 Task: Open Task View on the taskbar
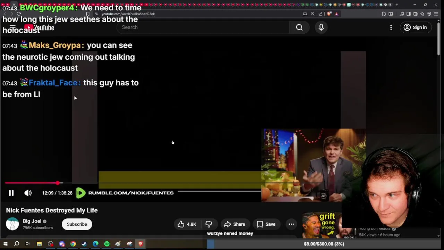(x=27, y=244)
